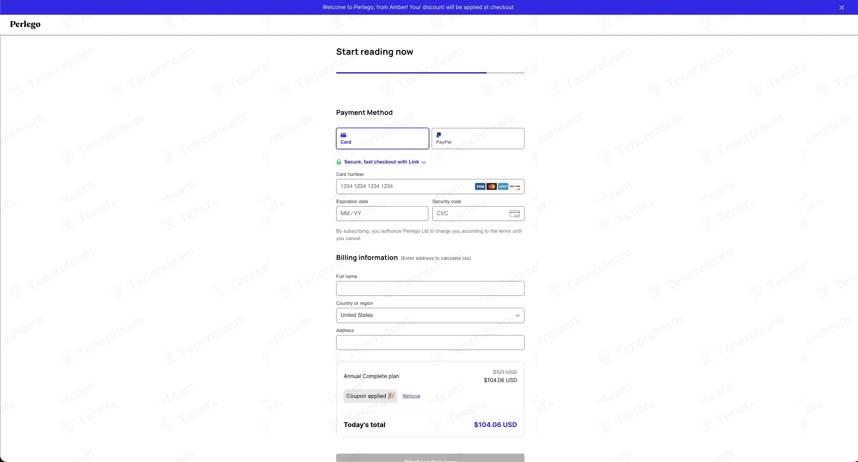
Task: Click the Start reading now button
Action: point(430,458)
